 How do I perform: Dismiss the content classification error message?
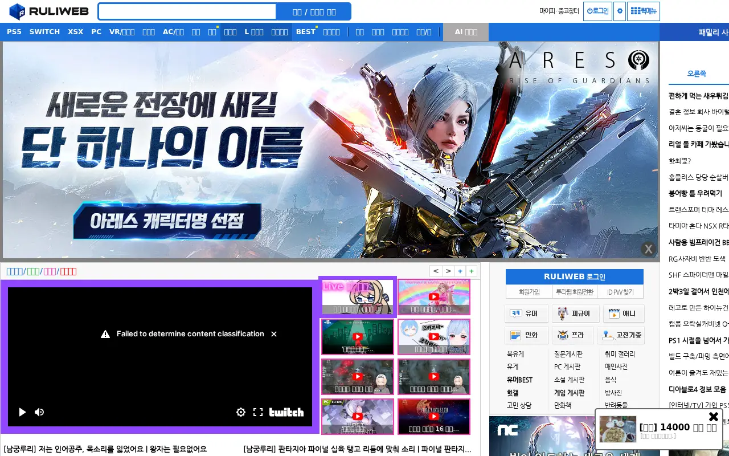click(274, 334)
